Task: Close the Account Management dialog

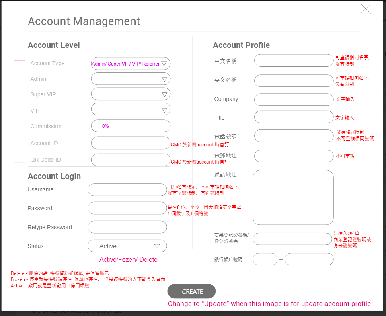Action: (365, 9)
